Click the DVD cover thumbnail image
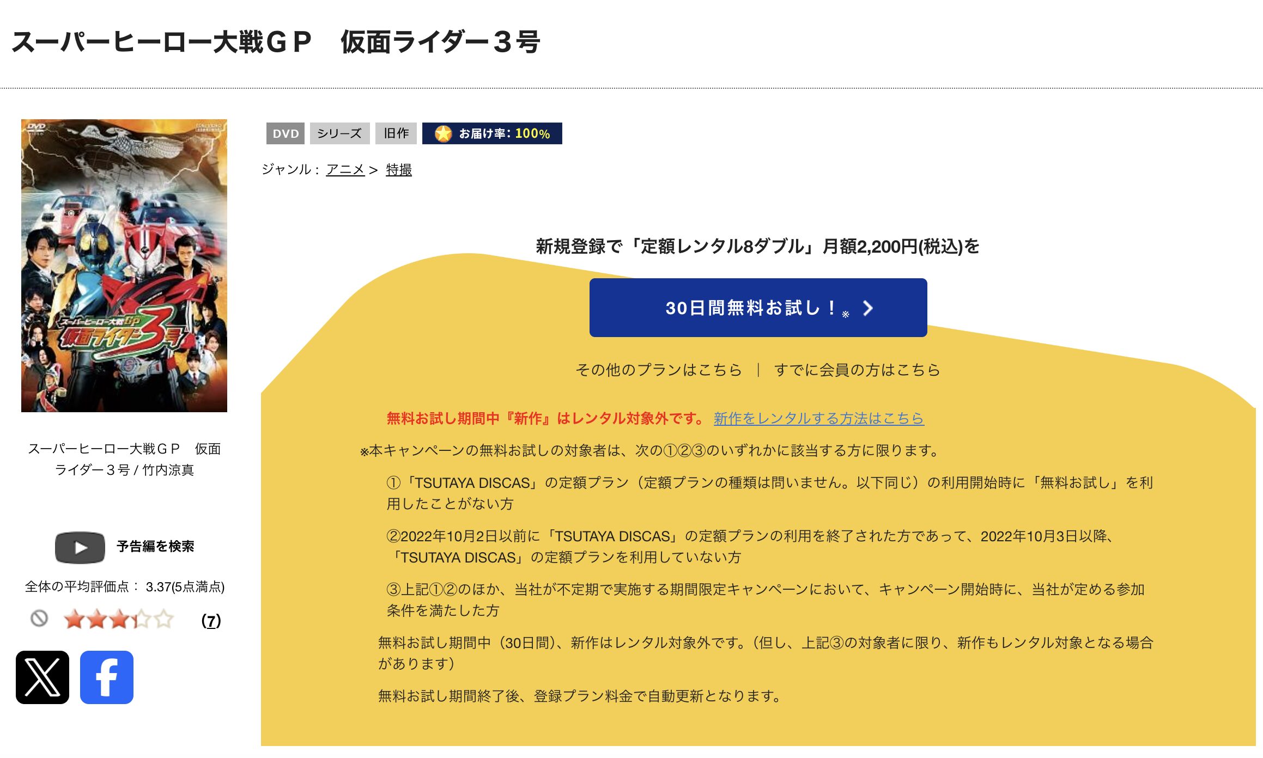Screen dimensions: 1263x758 [124, 266]
